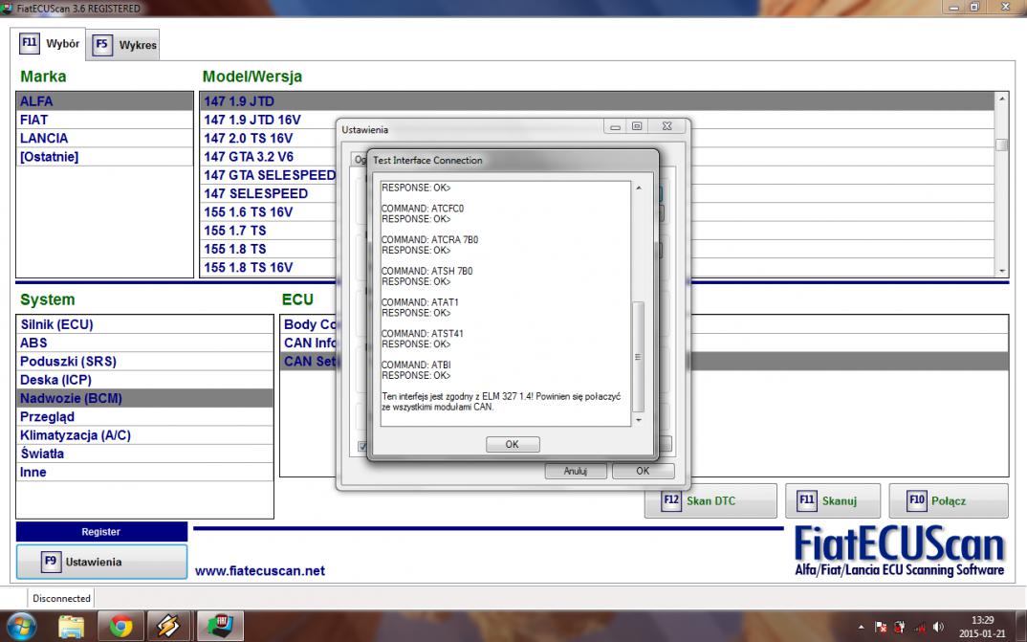Click the Action Center flag icon

tap(881, 627)
